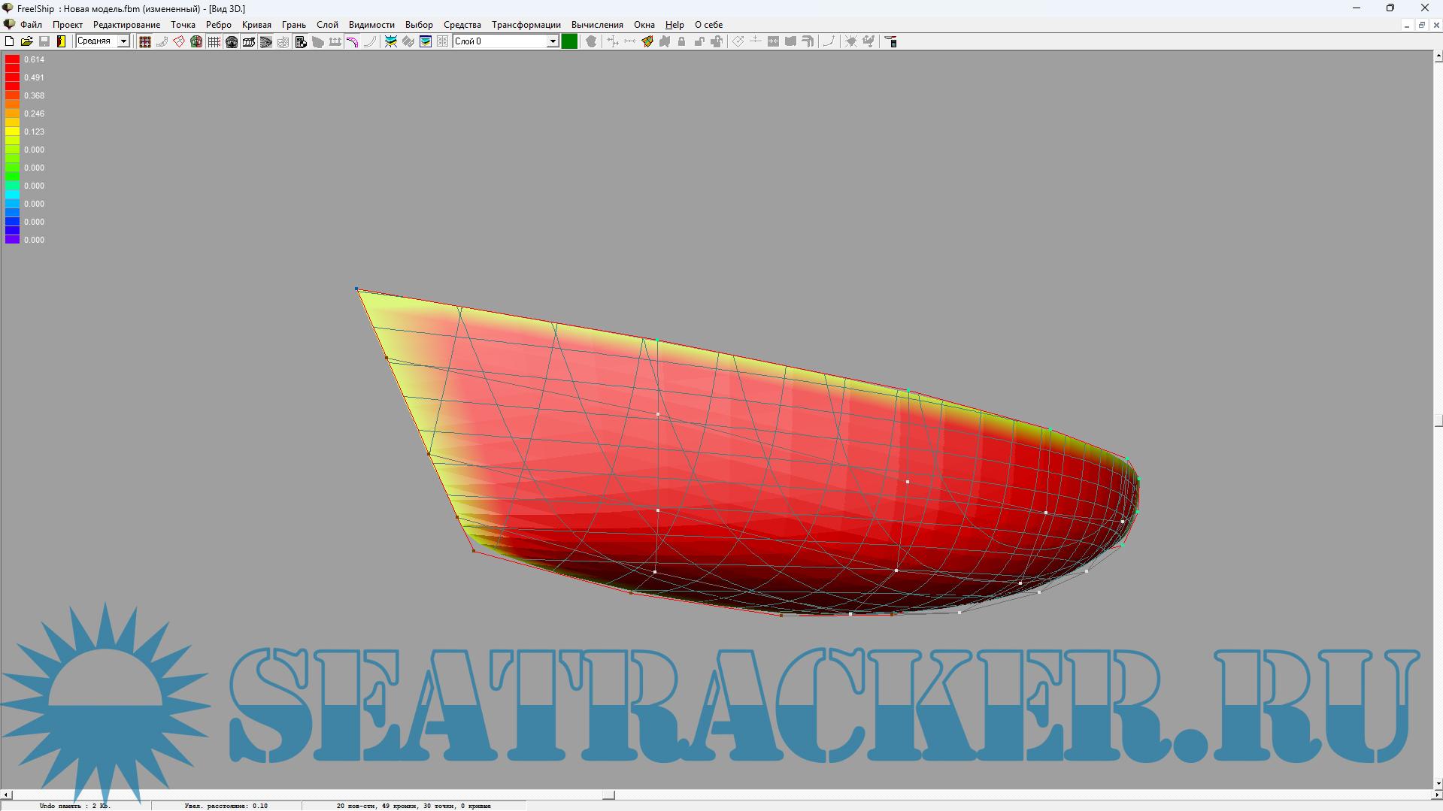1443x811 pixels.
Task: Click the magenta curvature arc icon
Action: [x=352, y=41]
